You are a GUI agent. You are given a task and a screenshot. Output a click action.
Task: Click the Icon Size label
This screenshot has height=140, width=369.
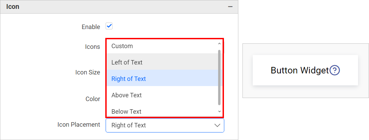(88, 72)
